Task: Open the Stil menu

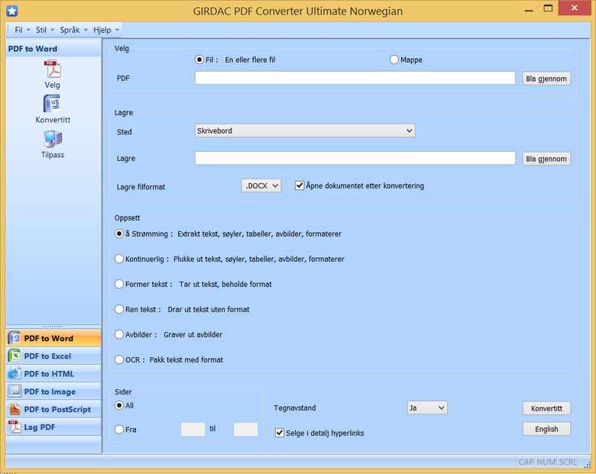Action: pyautogui.click(x=45, y=30)
